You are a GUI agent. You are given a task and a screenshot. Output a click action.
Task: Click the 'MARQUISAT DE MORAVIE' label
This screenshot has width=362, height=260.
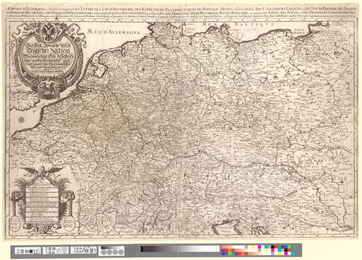tap(269, 144)
